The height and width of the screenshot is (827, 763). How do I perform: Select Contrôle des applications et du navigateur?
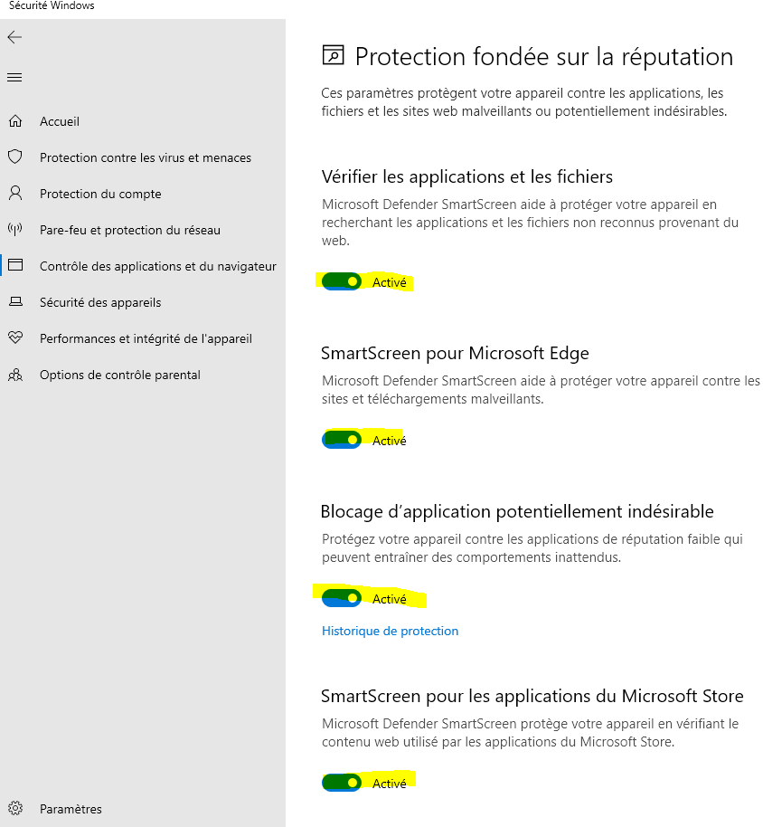pyautogui.click(x=157, y=266)
